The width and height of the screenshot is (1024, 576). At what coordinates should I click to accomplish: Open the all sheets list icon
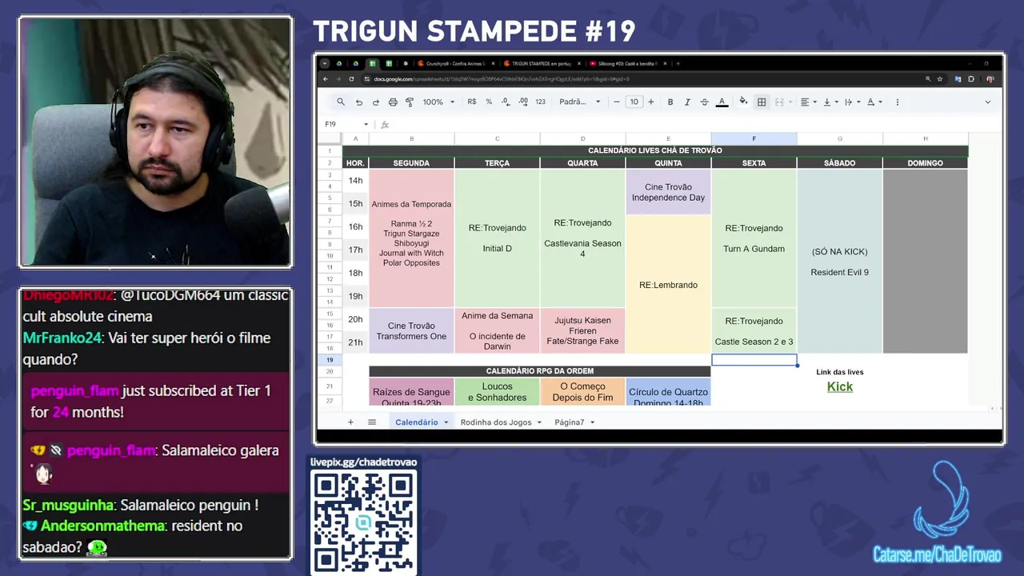pos(372,422)
